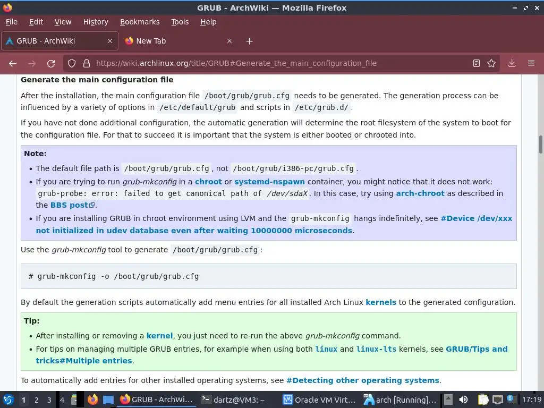Open the network monitor tray icon
The width and height of the screenshot is (544, 408).
coord(497,399)
